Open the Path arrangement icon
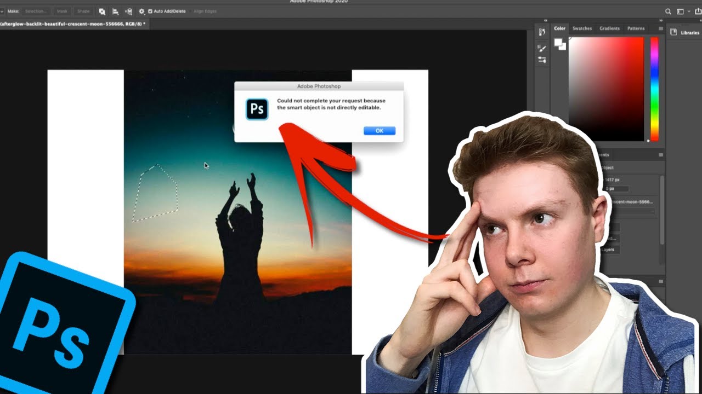702x394 pixels. [x=128, y=11]
